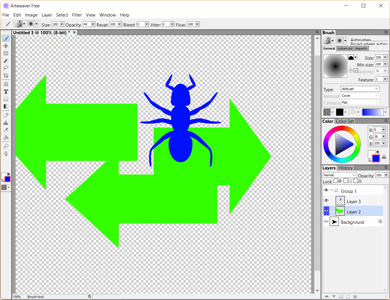Open the brush Type dropdown
This screenshot has height=300, width=390.
click(x=377, y=89)
